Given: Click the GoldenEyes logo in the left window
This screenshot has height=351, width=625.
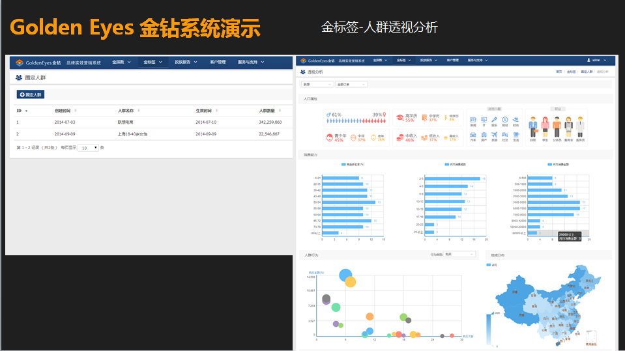Looking at the screenshot, I should click(19, 63).
